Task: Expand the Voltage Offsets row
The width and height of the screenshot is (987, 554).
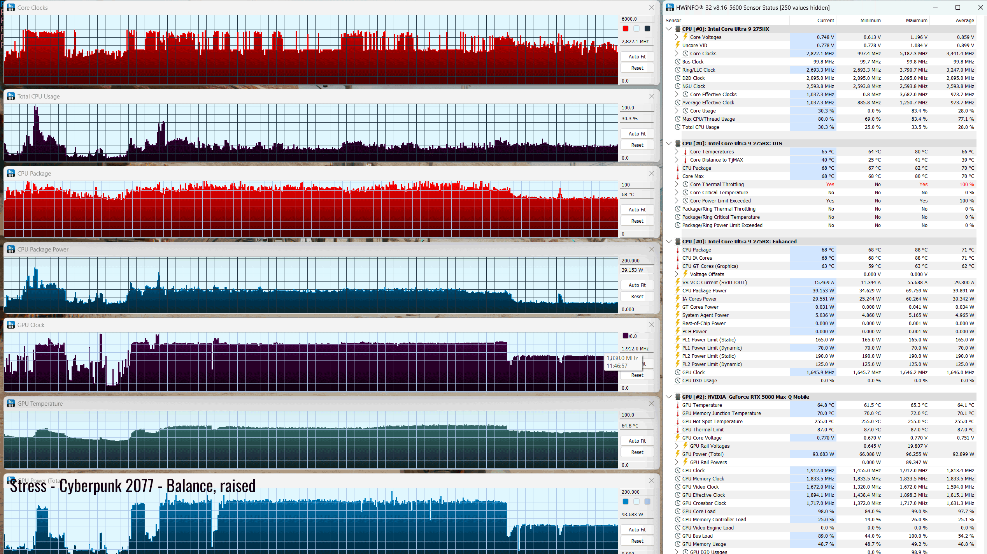Action: click(677, 274)
